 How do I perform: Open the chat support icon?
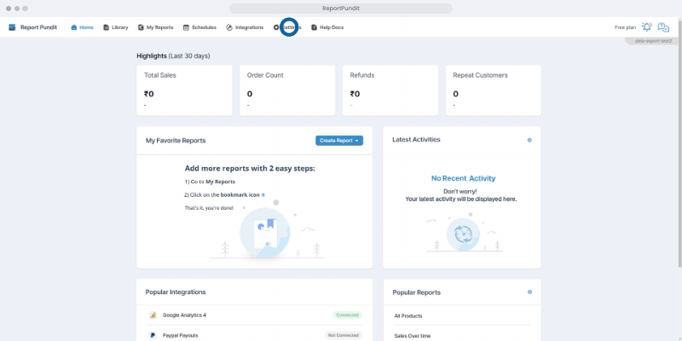(663, 27)
